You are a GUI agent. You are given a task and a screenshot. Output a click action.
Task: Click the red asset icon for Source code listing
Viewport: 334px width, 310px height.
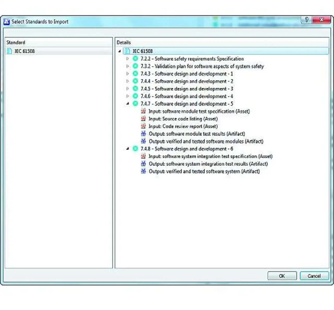143,119
